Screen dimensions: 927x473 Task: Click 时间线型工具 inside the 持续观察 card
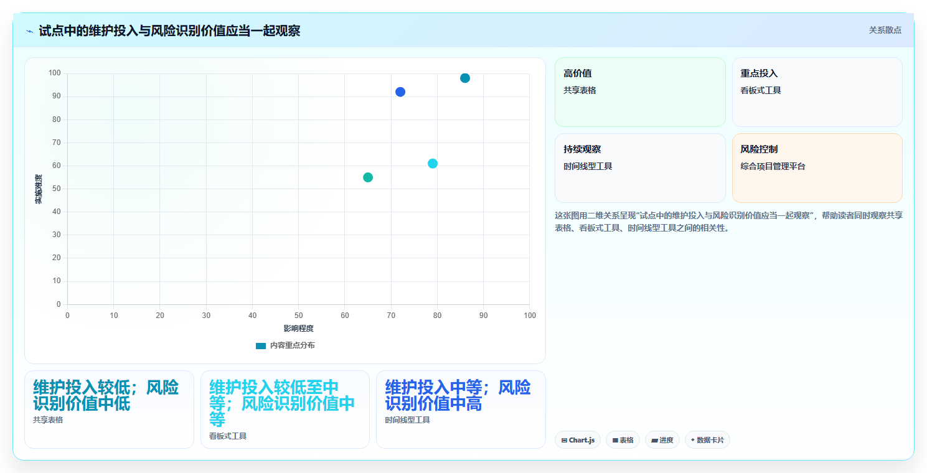tap(588, 166)
